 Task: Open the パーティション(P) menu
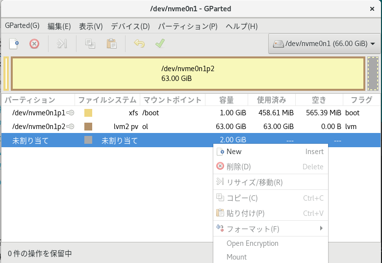click(x=187, y=26)
